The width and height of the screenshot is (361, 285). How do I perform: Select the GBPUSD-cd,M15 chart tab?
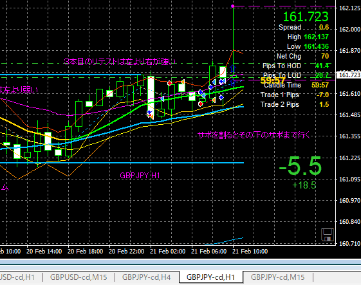click(79, 277)
